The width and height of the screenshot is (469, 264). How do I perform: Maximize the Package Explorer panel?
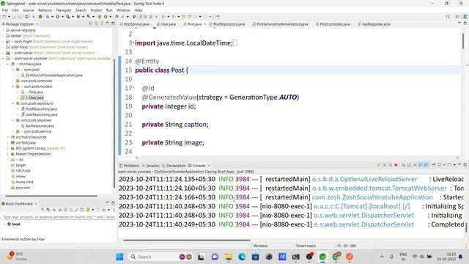(x=113, y=23)
